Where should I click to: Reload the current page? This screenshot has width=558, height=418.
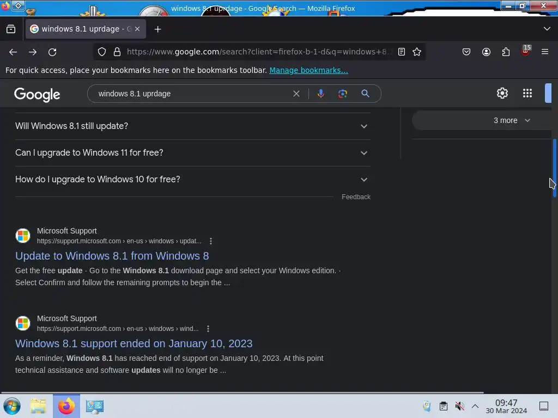coord(52,52)
